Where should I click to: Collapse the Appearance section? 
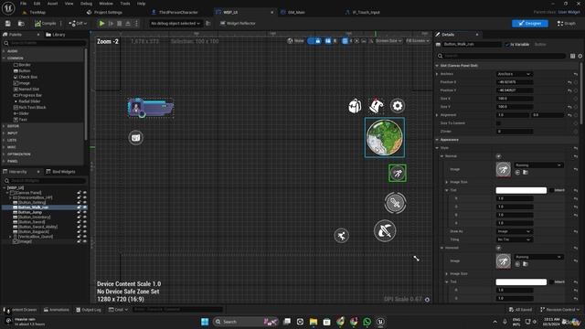point(437,140)
